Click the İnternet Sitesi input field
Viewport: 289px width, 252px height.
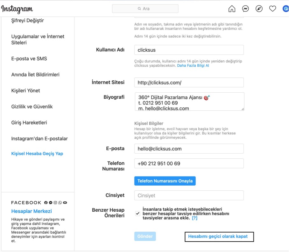[189, 83]
